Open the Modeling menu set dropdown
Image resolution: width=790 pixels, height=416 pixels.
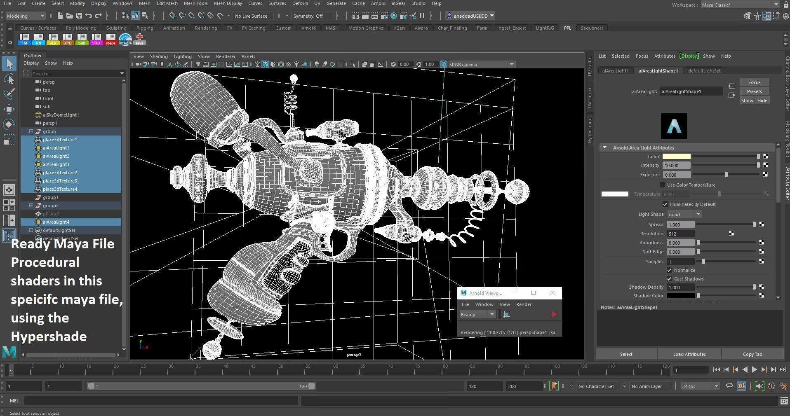pos(26,16)
